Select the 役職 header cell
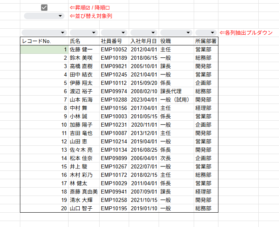Screen dimensions: 279x227 [176, 41]
